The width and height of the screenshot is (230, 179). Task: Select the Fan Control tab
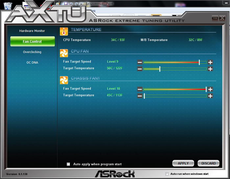tap(33, 41)
